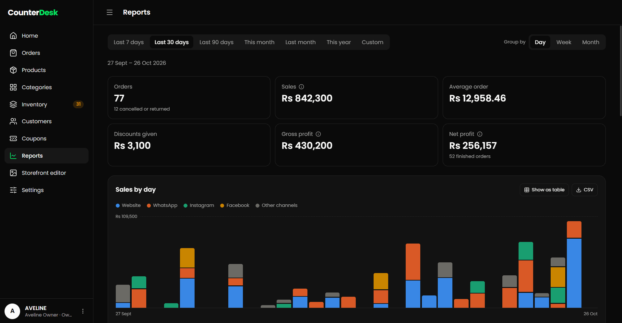Open the Categories page
The width and height of the screenshot is (622, 323).
point(46,87)
